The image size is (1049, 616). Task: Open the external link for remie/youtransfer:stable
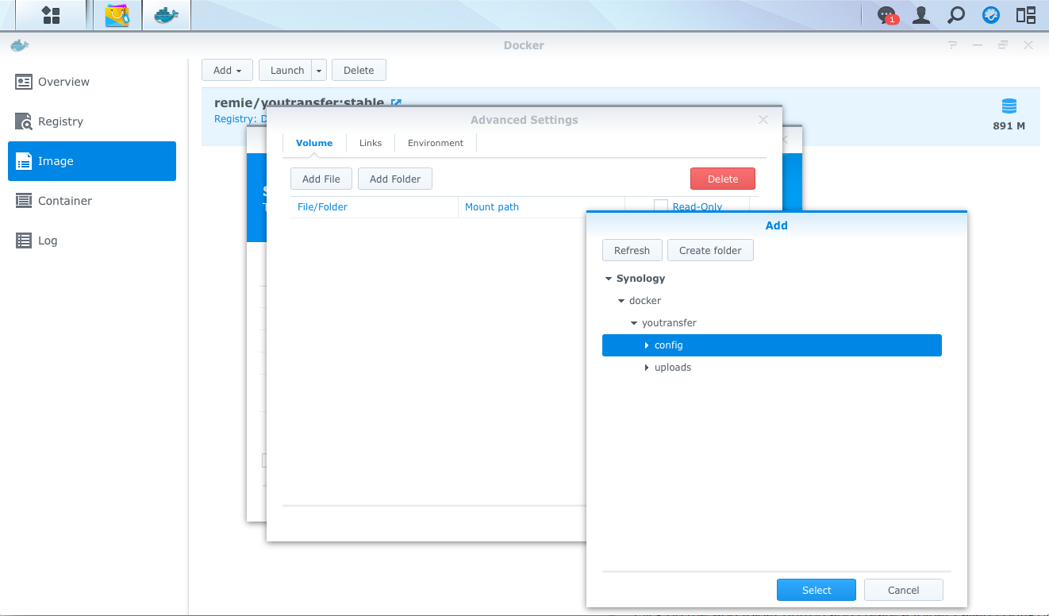click(x=396, y=103)
